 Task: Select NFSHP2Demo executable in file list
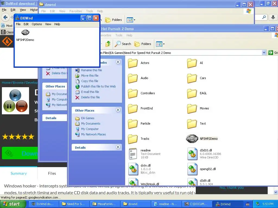(x=202, y=139)
